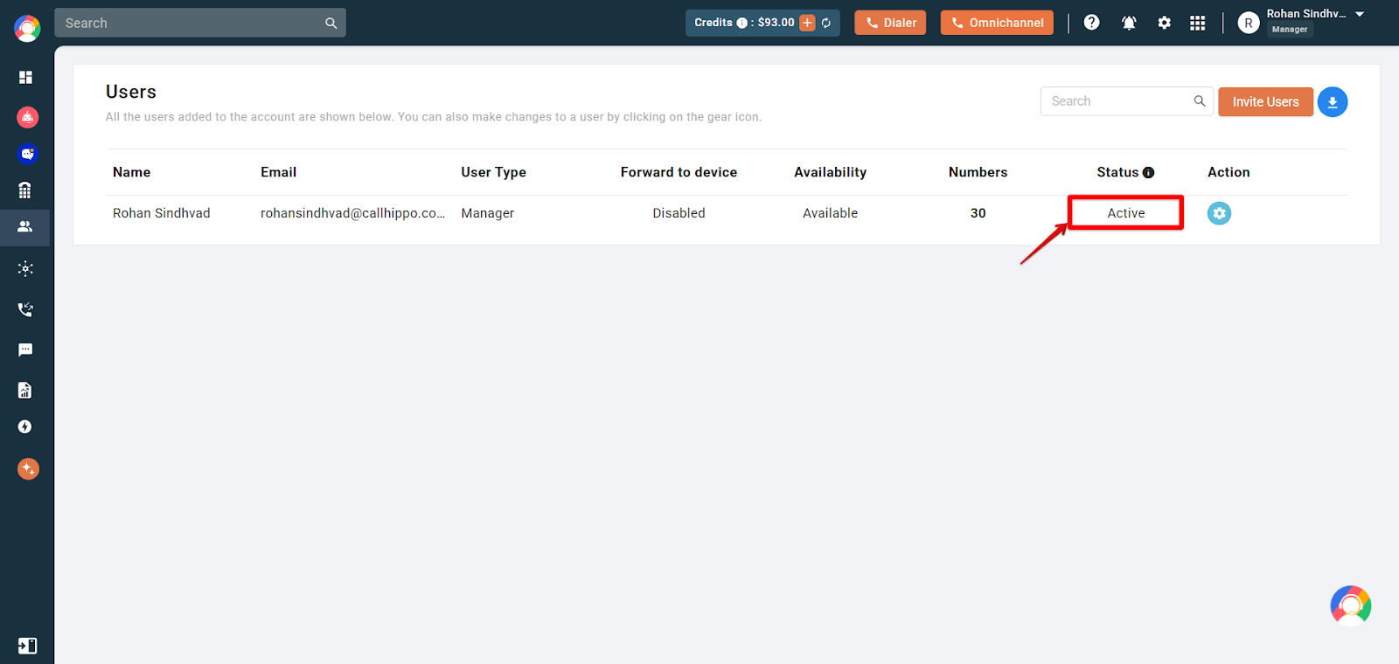Open the integrations hub icon in sidebar
The width and height of the screenshot is (1399, 664).
[x=25, y=268]
